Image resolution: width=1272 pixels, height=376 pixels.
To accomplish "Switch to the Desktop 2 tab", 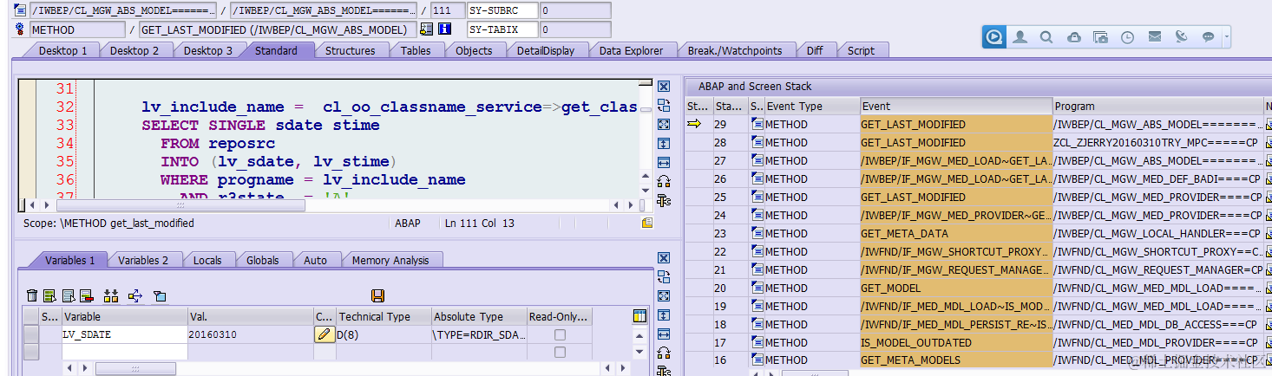I will click(x=134, y=50).
